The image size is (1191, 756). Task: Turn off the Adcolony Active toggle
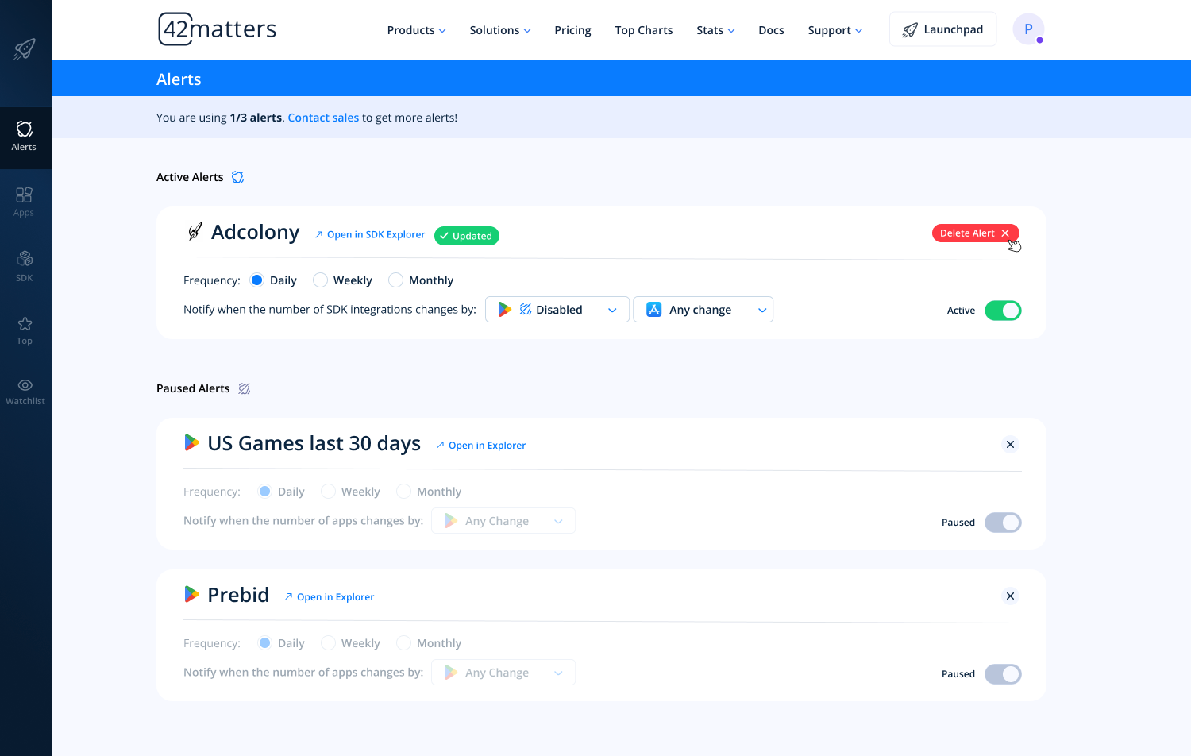click(x=1003, y=310)
